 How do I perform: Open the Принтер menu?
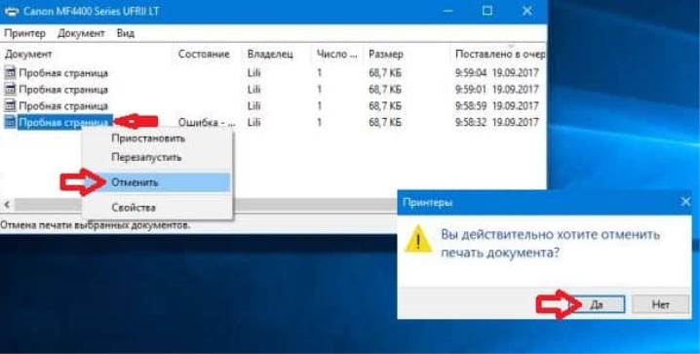[25, 33]
